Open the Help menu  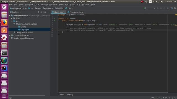coord(93,5)
